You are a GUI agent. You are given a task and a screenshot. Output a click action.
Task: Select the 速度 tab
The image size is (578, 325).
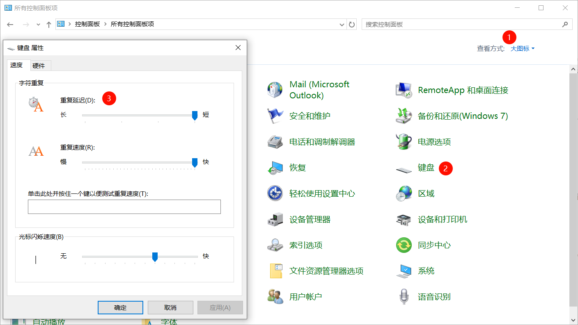click(17, 65)
